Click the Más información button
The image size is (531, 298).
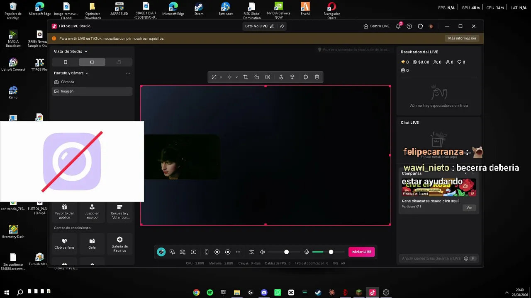point(462,38)
